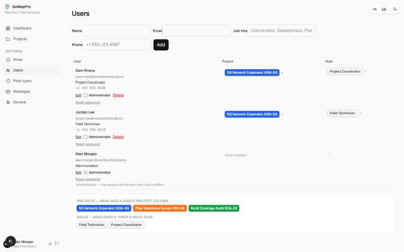Viewport: 404px width, 252px height.
Task: Click jordan.lee@meridianfield.demo email text
Action: pyautogui.click(x=99, y=119)
